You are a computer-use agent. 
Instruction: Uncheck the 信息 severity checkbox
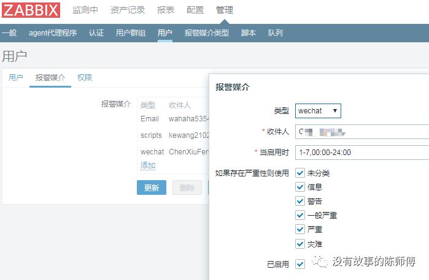pyautogui.click(x=300, y=187)
